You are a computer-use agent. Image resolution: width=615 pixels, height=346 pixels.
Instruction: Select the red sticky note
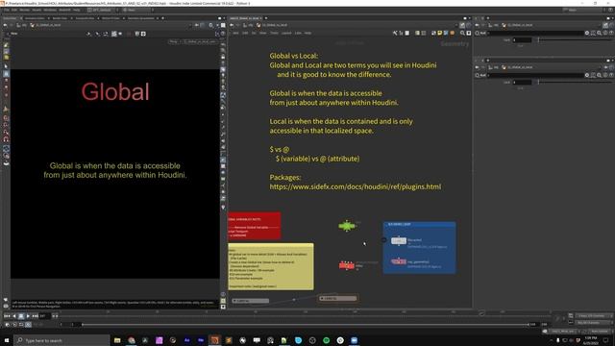tap(254, 226)
